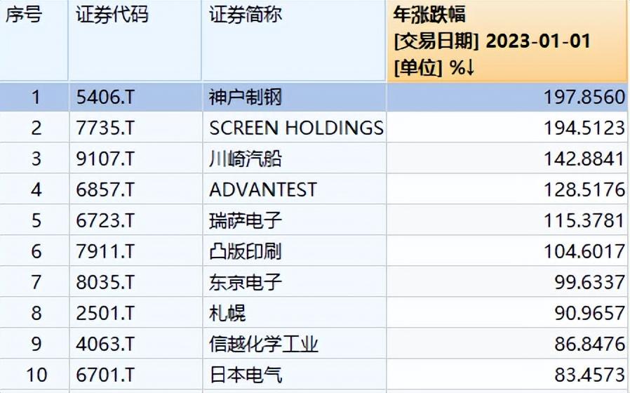Click the value 197.8560
The image size is (630, 393).
(584, 97)
